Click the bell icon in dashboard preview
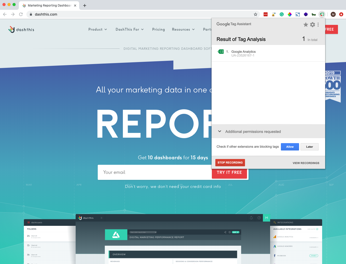Screen dimensions: 346x264 (x=251, y=218)
